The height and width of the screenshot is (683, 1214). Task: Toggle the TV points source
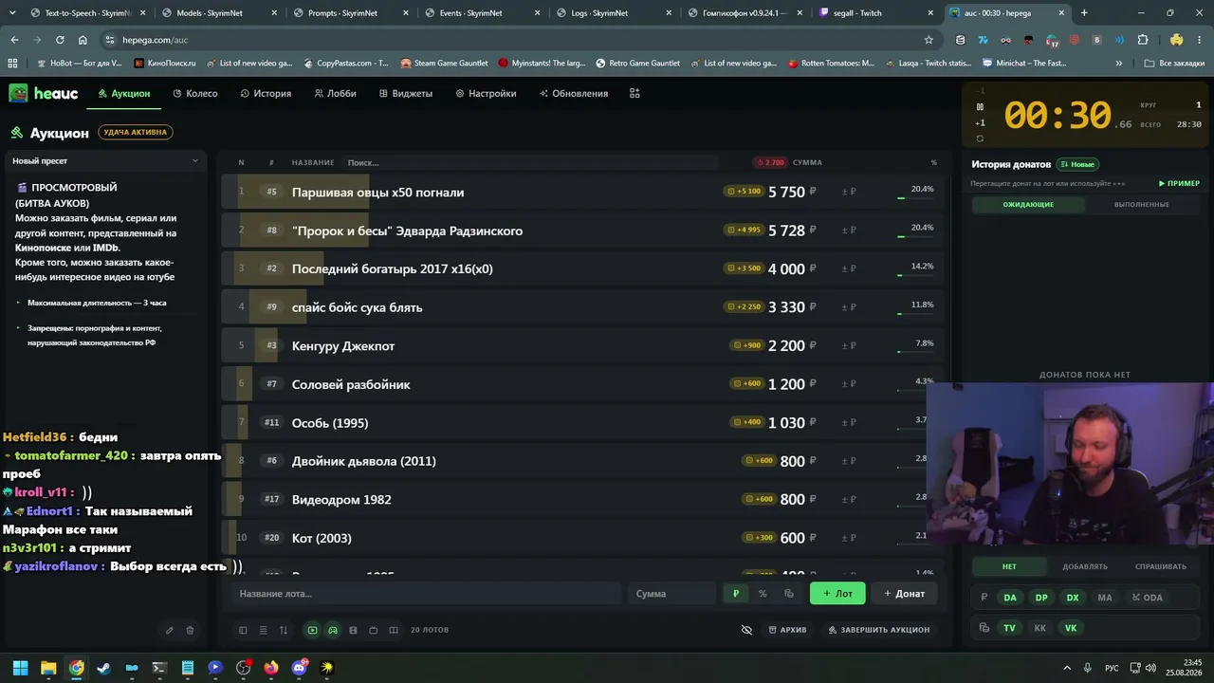point(1009,628)
